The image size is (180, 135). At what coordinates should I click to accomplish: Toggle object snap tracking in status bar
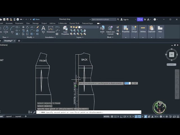(x=136, y=116)
